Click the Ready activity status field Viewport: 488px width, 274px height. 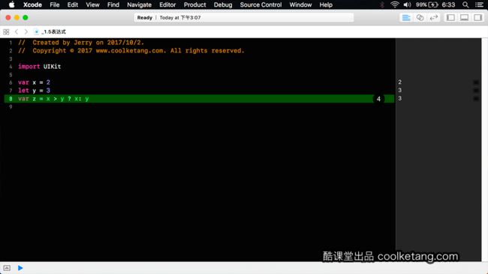pyautogui.click(x=244, y=18)
